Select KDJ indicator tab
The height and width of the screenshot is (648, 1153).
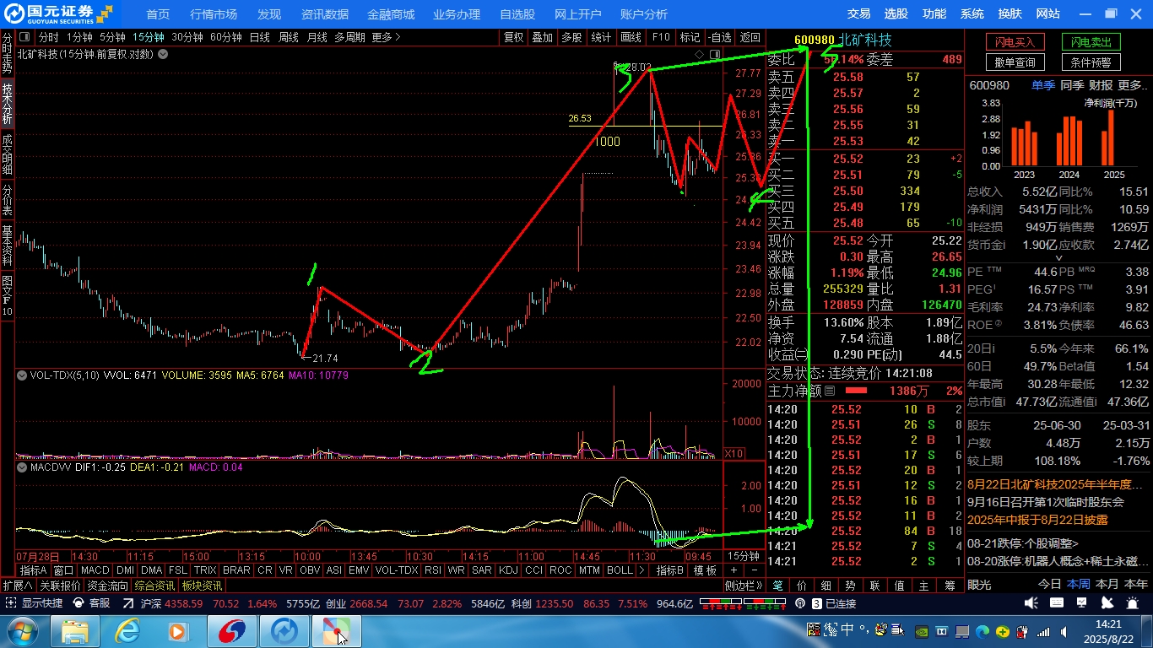point(508,570)
